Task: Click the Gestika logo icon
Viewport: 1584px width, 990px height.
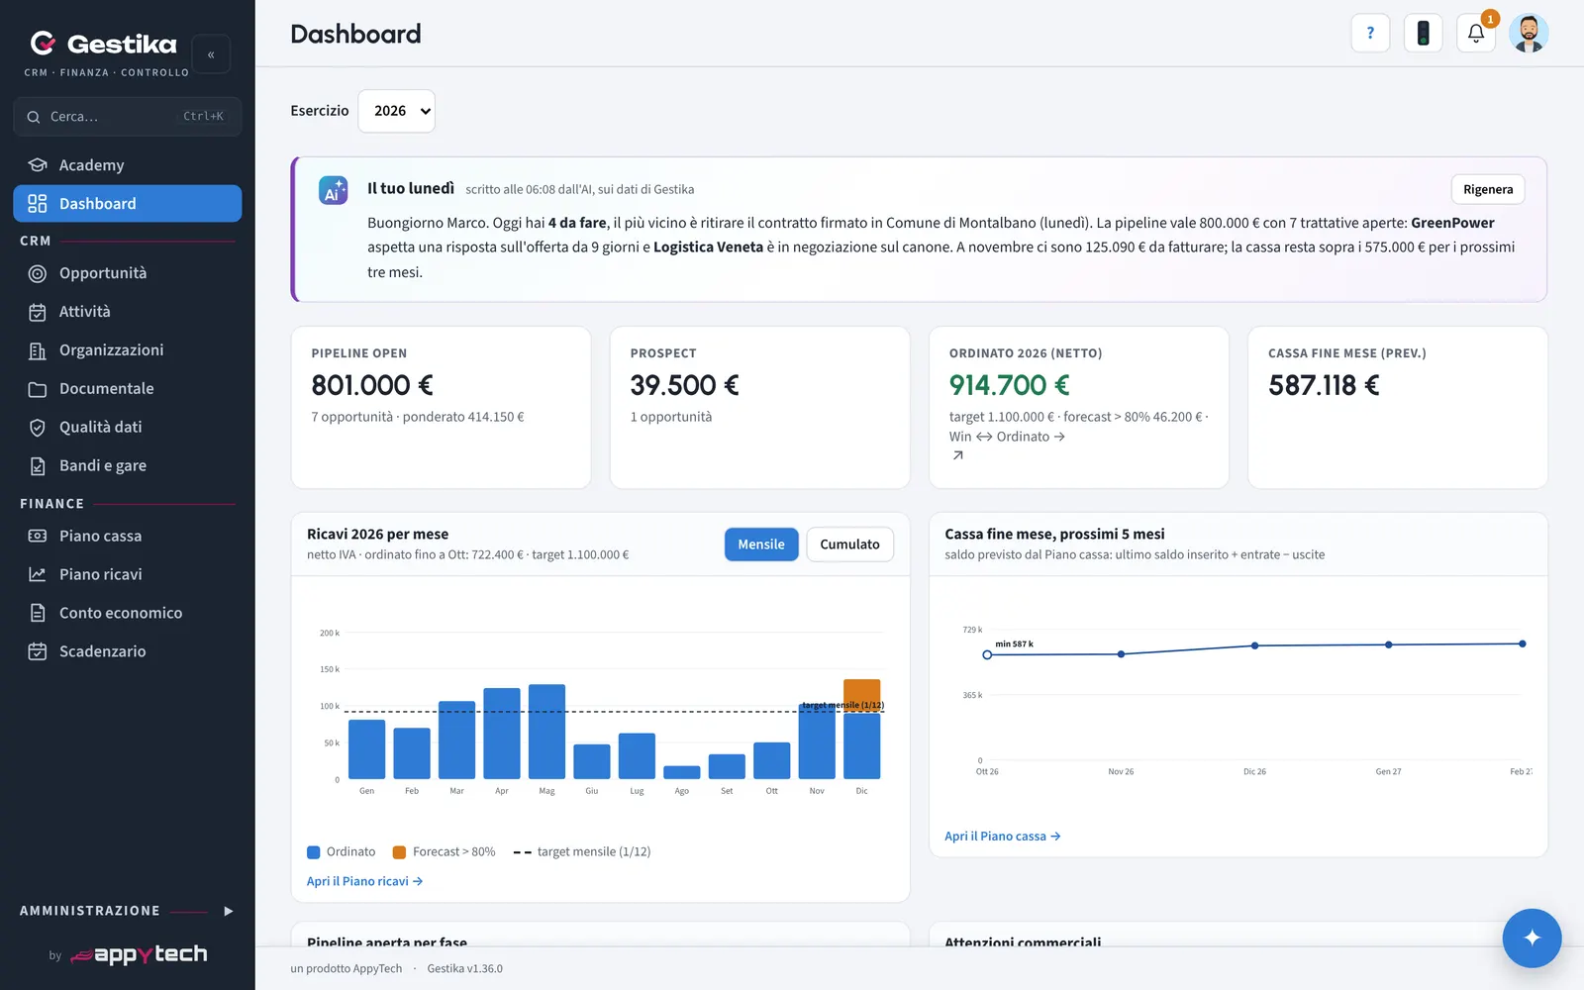Action: pyautogui.click(x=43, y=43)
